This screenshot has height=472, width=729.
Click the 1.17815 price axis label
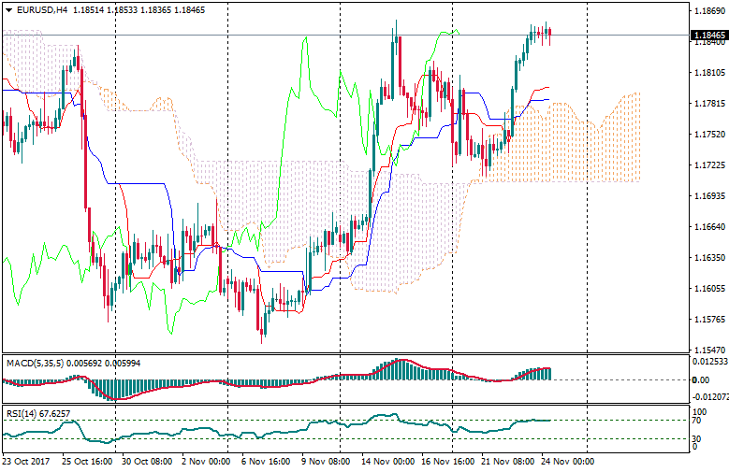point(708,104)
